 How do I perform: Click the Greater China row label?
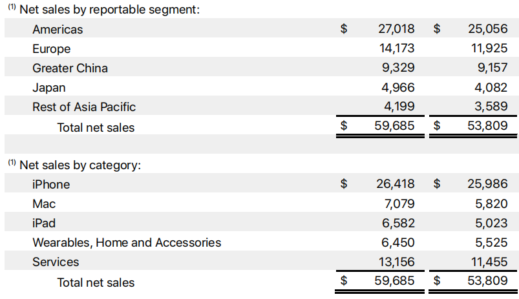pyautogui.click(x=70, y=68)
